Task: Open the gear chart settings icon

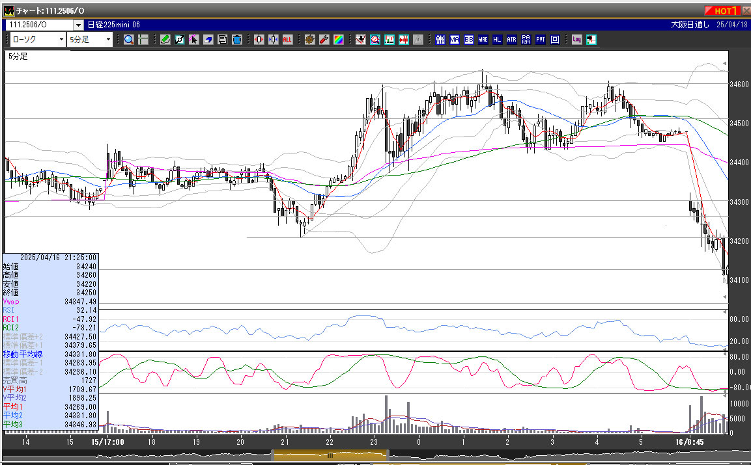Action: [x=310, y=40]
